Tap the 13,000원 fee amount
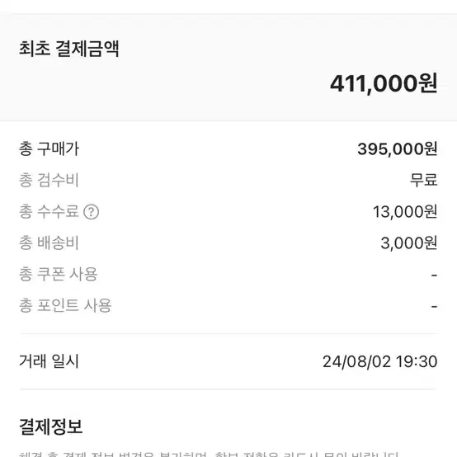This screenshot has height=457, width=457. (x=405, y=212)
